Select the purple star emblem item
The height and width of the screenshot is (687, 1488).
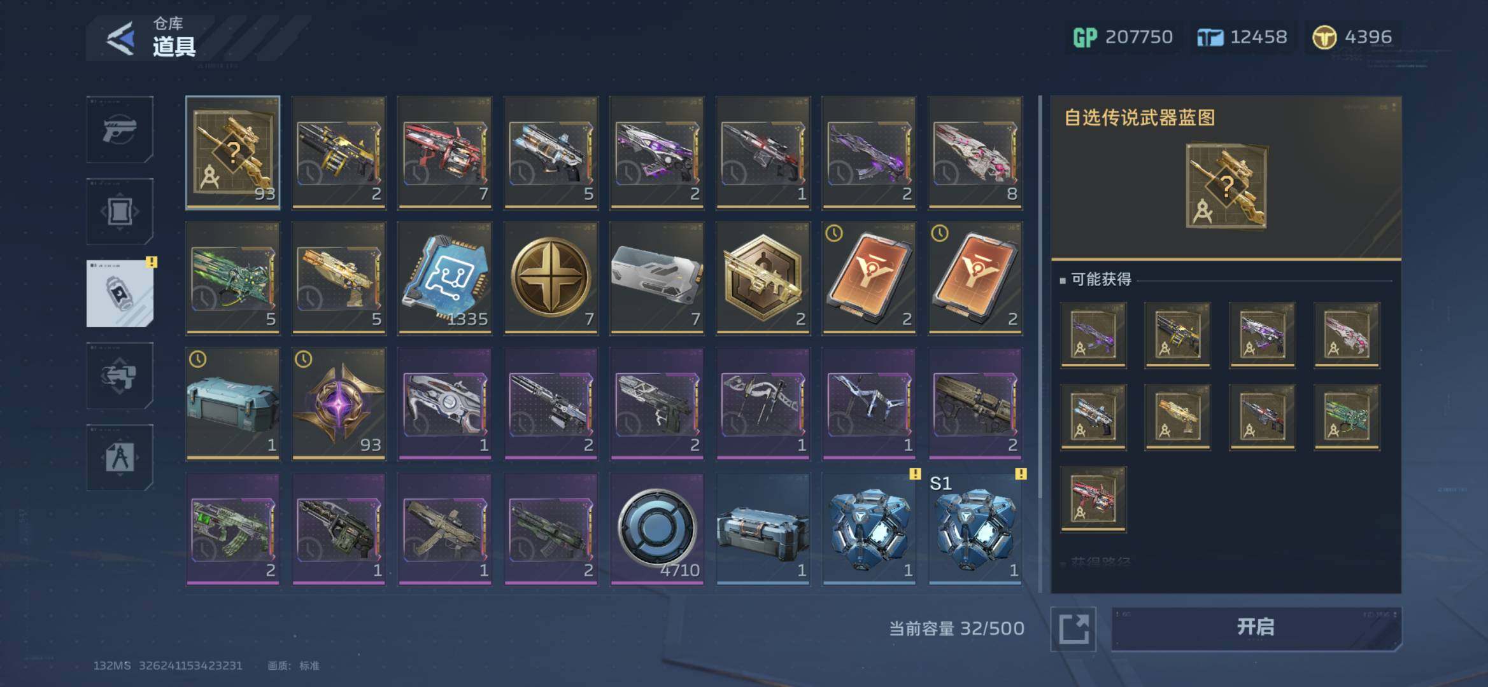tap(339, 403)
